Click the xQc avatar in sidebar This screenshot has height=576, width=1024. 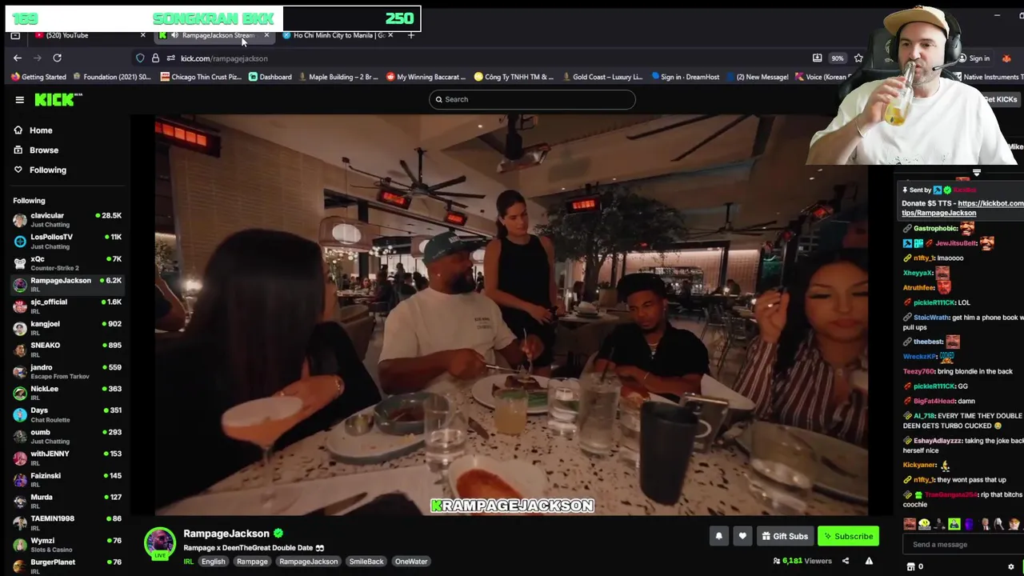click(x=20, y=263)
